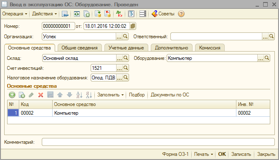The height and width of the screenshot is (160, 279).
Task: Click the Оборудование magnifier open icon
Action: click(267, 58)
